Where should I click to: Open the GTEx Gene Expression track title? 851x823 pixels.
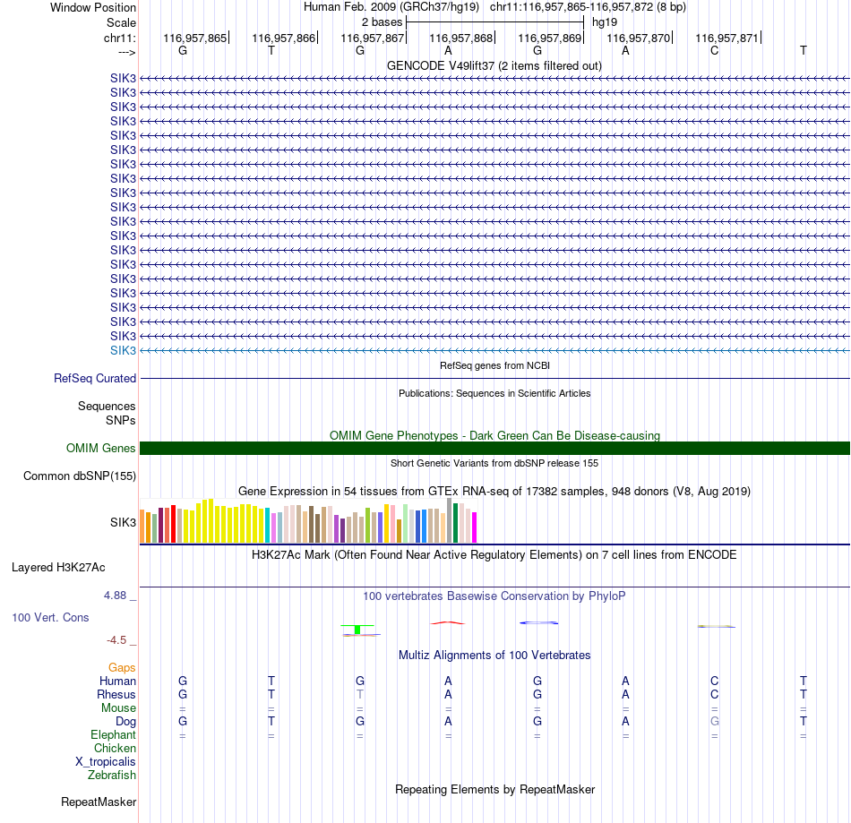pos(494,491)
